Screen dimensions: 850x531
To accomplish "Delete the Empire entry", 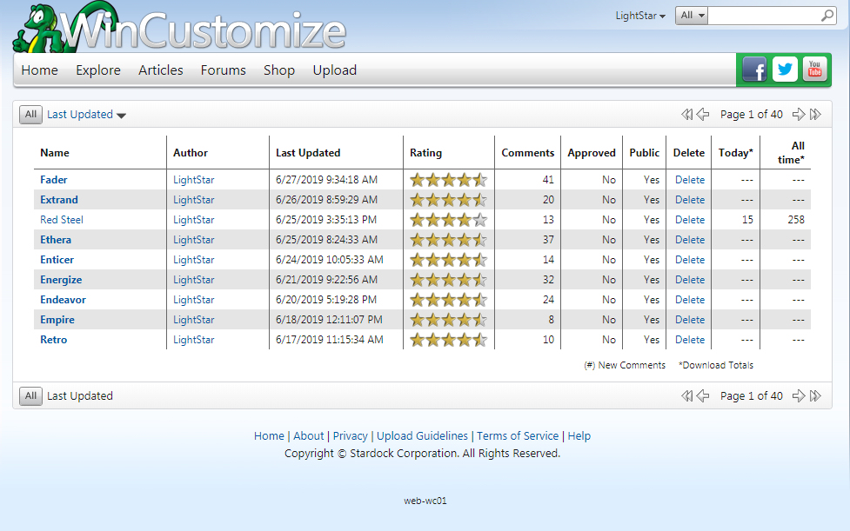I will click(690, 320).
